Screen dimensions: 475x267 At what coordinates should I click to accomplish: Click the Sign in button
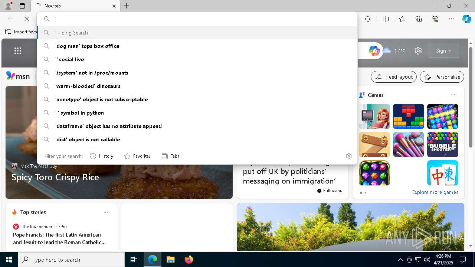pyautogui.click(x=444, y=51)
